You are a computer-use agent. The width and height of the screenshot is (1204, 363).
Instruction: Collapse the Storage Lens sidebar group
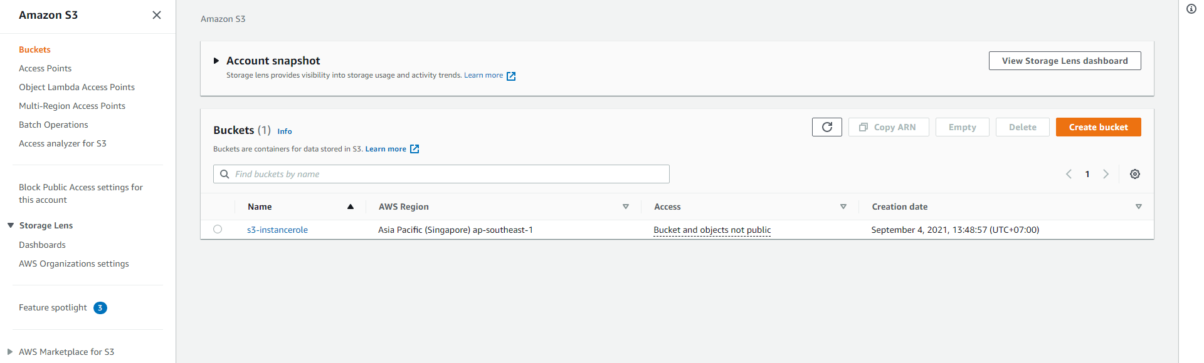click(11, 225)
